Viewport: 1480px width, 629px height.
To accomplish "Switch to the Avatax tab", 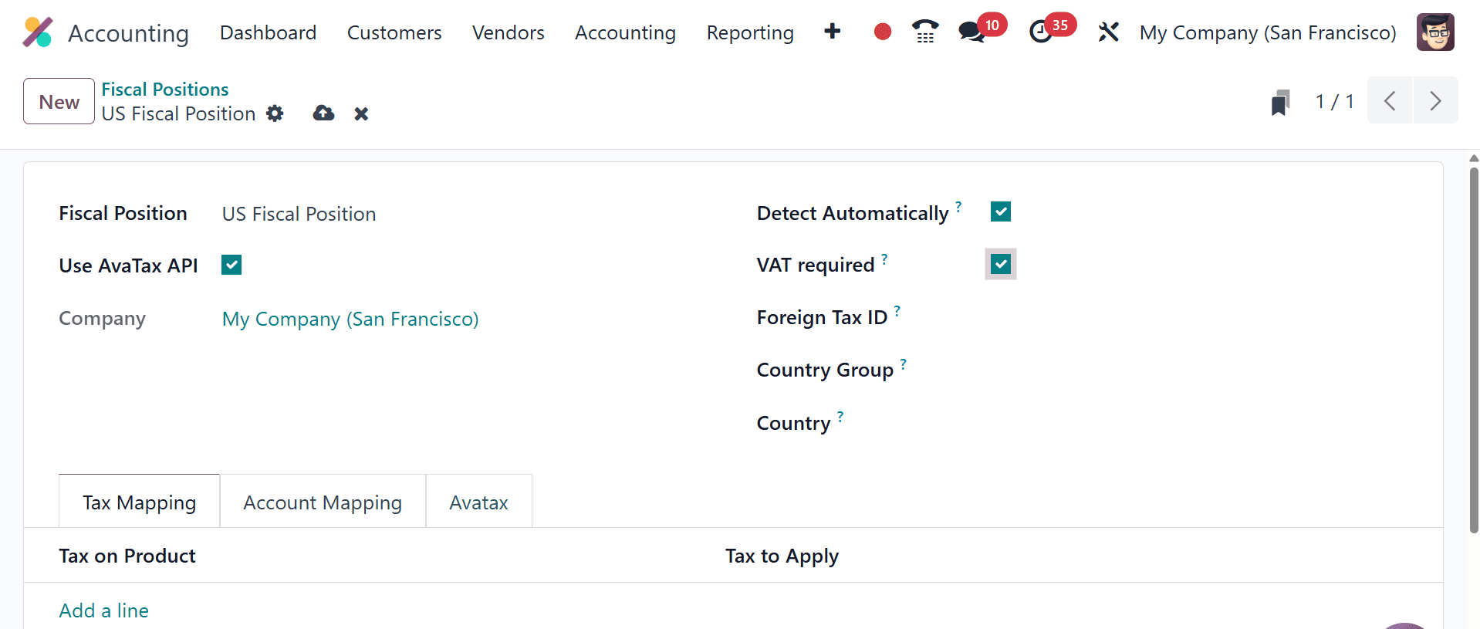I will 478,502.
